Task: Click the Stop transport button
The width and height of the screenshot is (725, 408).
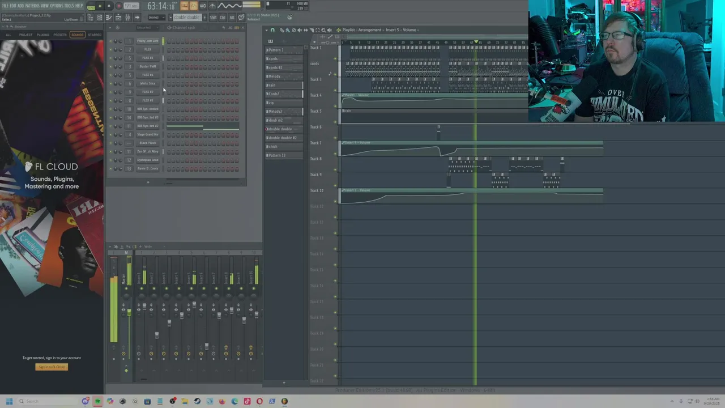Action: [x=109, y=6]
